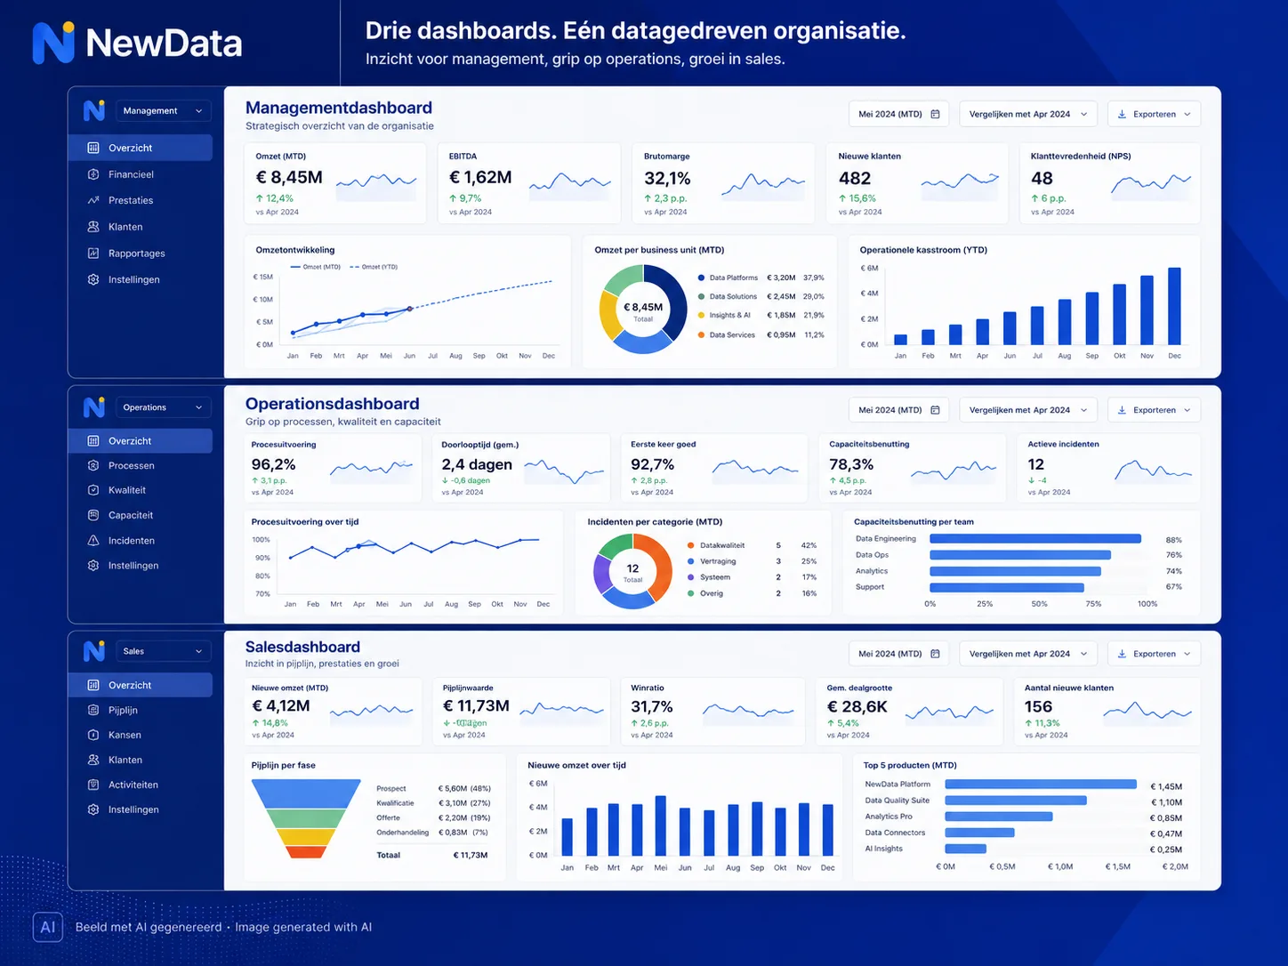1288x966 pixels.
Task: Click Overzicht icon in Management sidebar
Action: (x=93, y=148)
